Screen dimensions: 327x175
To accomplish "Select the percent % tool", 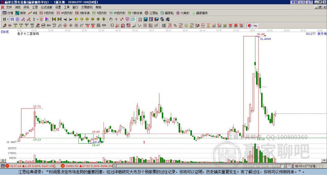I will coord(175,26).
